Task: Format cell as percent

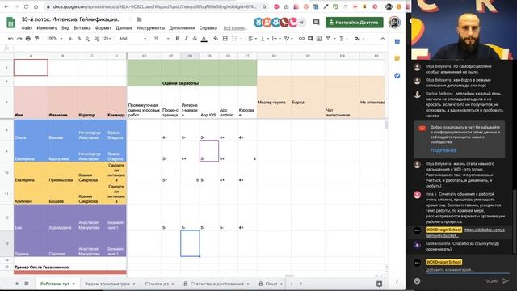Action: point(79,39)
